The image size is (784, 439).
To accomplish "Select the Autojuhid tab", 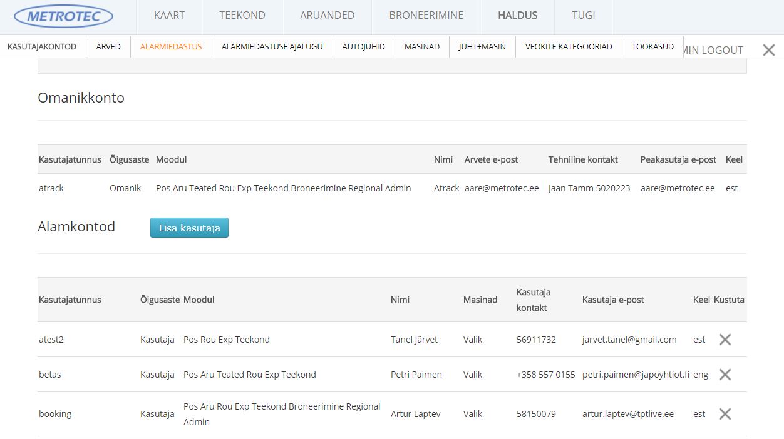I will click(x=363, y=47).
